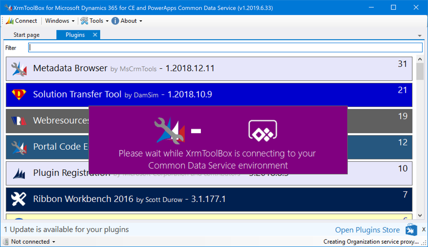Click the 1 Update is available notice

pyautogui.click(x=66, y=230)
